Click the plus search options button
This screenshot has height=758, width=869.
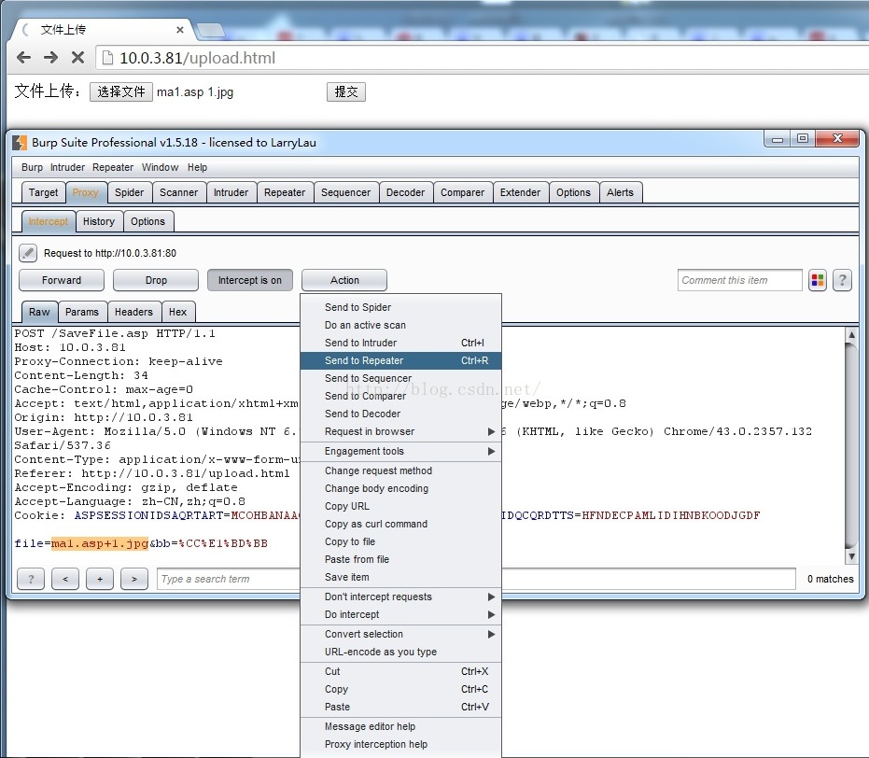pos(100,579)
